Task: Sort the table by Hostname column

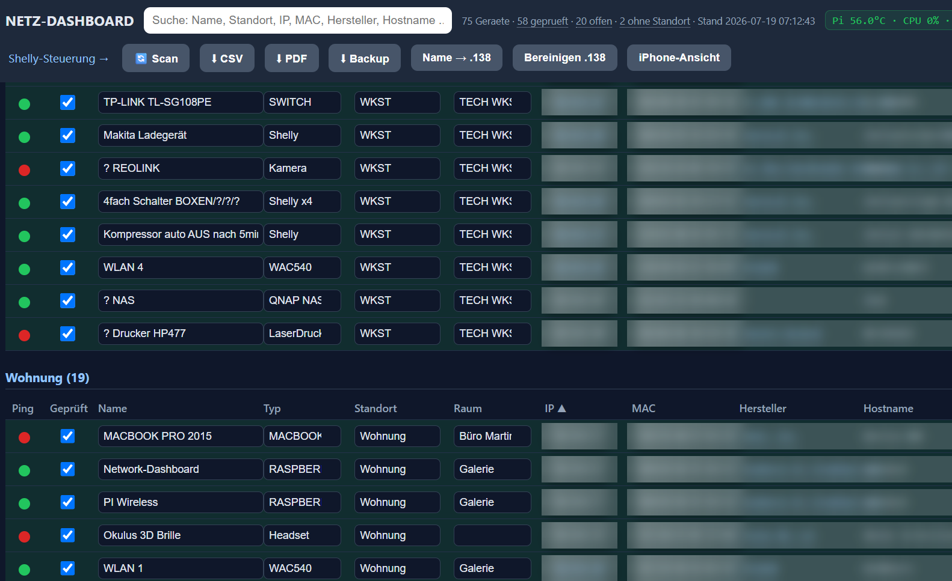Action: pyautogui.click(x=888, y=408)
